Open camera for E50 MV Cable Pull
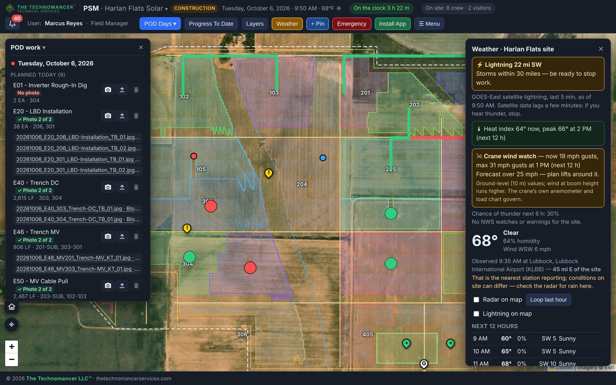 coord(108,286)
